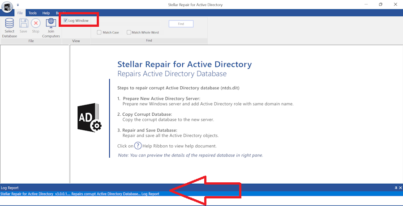Click the Find button
Screen dimensions: 403x206
pyautogui.click(x=181, y=24)
